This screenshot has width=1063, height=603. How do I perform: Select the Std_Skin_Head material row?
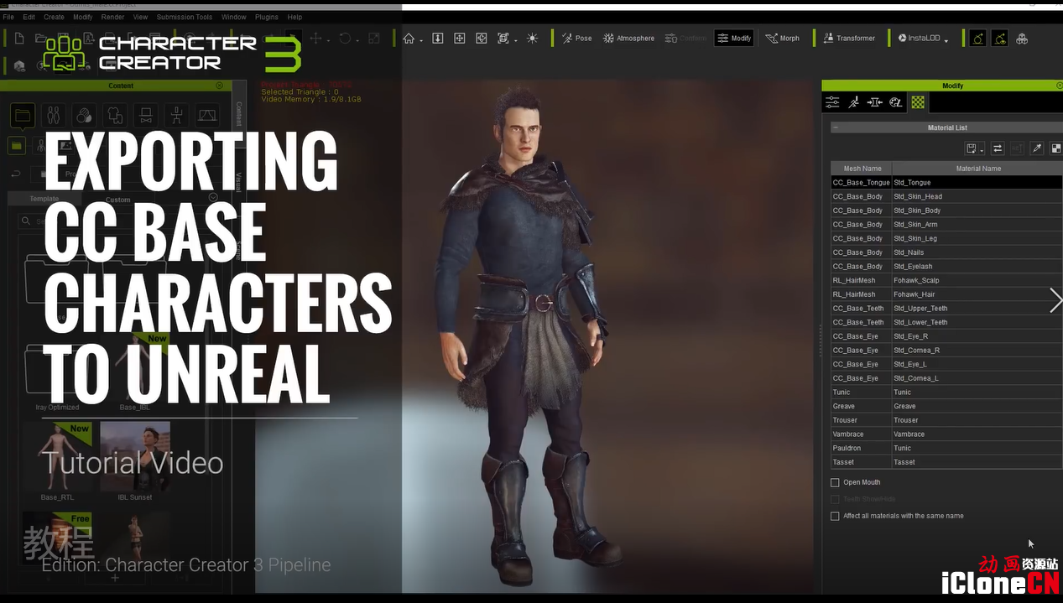(x=946, y=196)
